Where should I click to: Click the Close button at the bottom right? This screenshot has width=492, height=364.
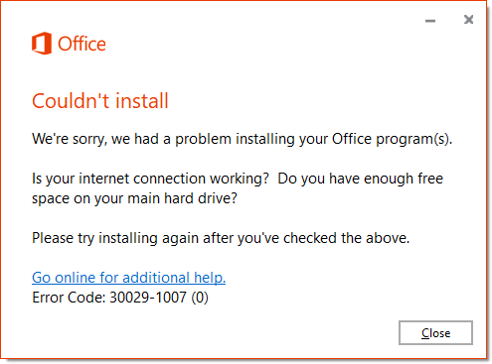435,332
